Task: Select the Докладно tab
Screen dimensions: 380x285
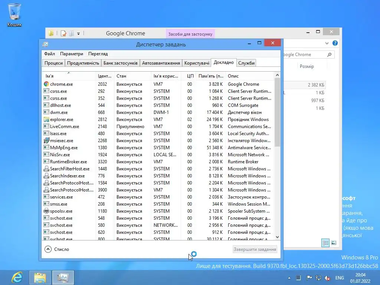Action: [224, 62]
